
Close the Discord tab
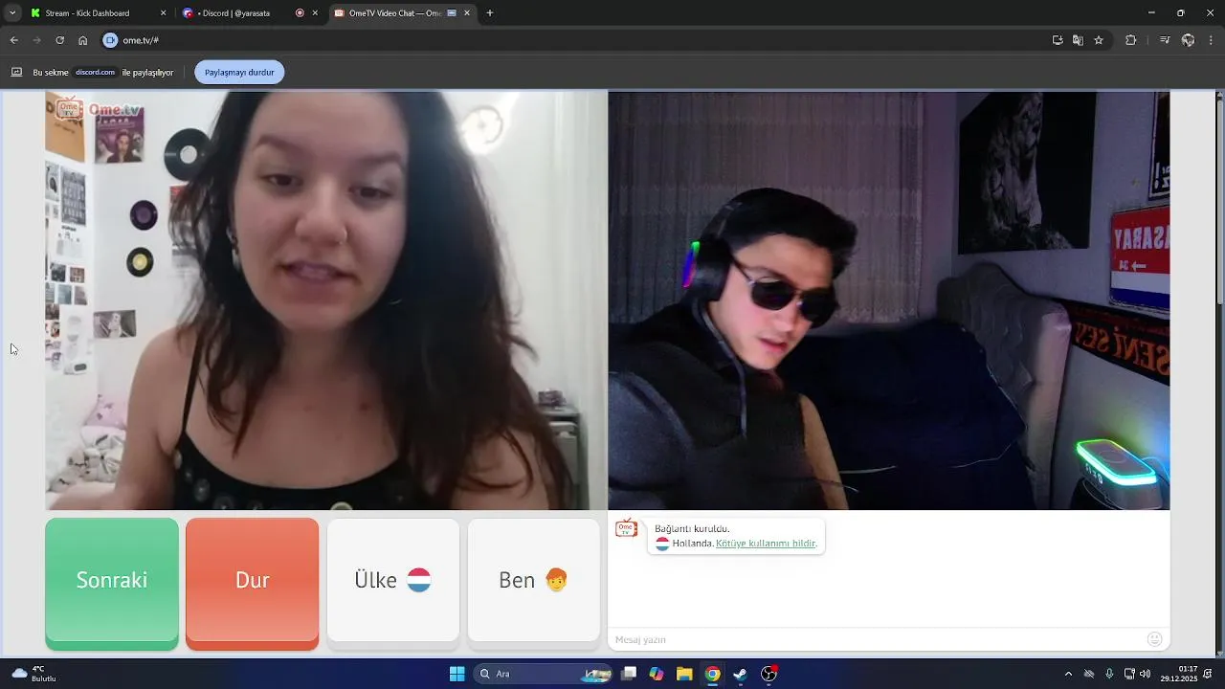315,13
